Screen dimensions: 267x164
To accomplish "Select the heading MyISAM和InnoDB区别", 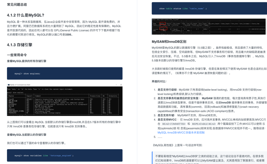I will click(169, 41).
